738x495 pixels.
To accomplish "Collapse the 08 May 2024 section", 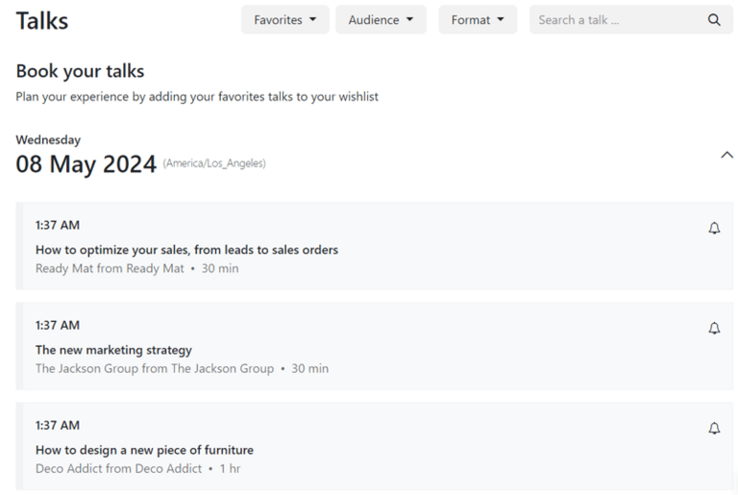I will (x=726, y=155).
